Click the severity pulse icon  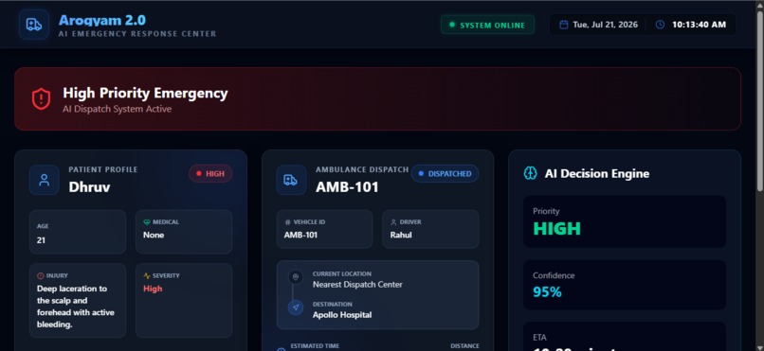[147, 275]
